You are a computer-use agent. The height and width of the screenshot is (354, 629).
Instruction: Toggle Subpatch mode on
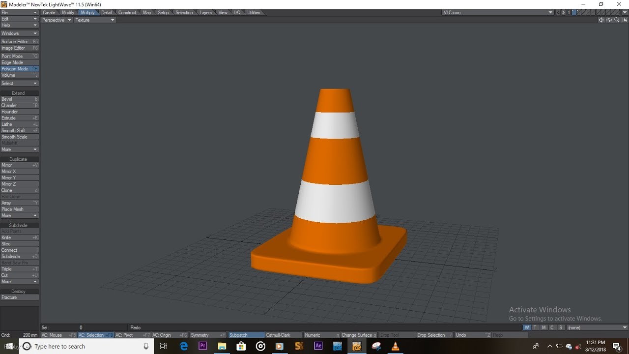pyautogui.click(x=246, y=335)
